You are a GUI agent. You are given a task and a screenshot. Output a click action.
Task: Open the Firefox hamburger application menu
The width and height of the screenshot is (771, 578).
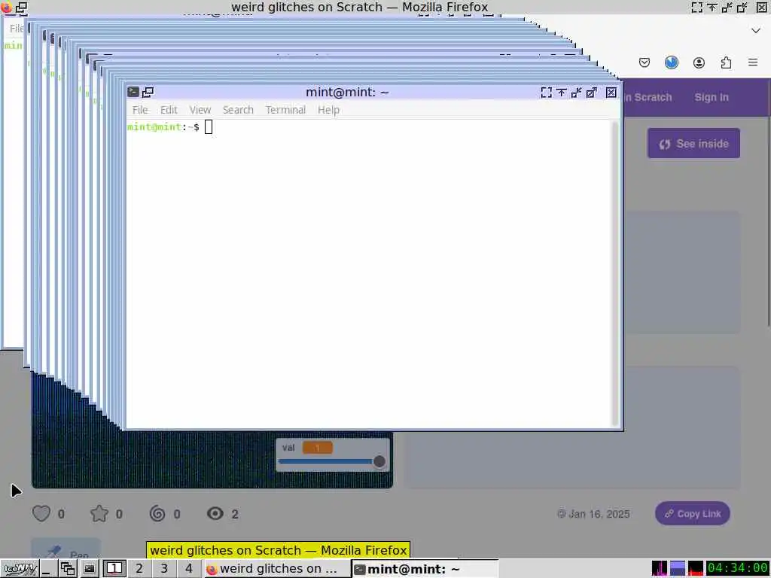click(753, 62)
